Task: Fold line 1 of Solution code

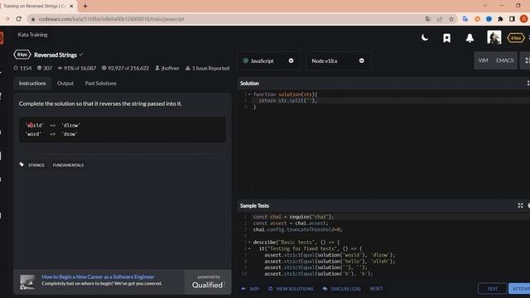Action: 249,94
